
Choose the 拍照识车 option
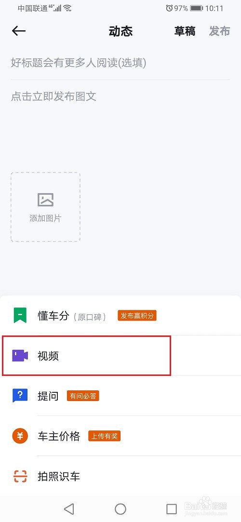tap(120, 476)
